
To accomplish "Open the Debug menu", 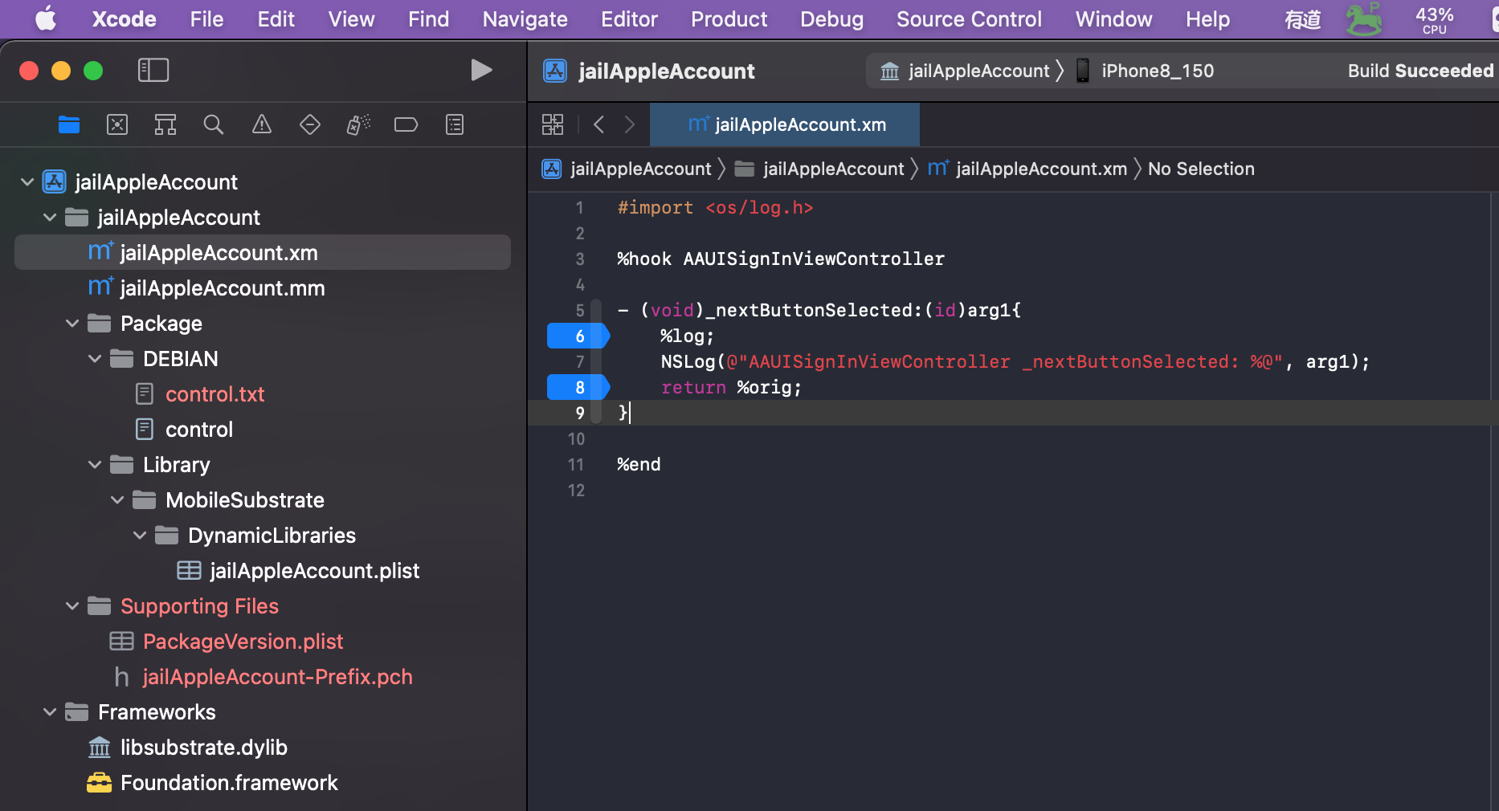I will pos(831,19).
